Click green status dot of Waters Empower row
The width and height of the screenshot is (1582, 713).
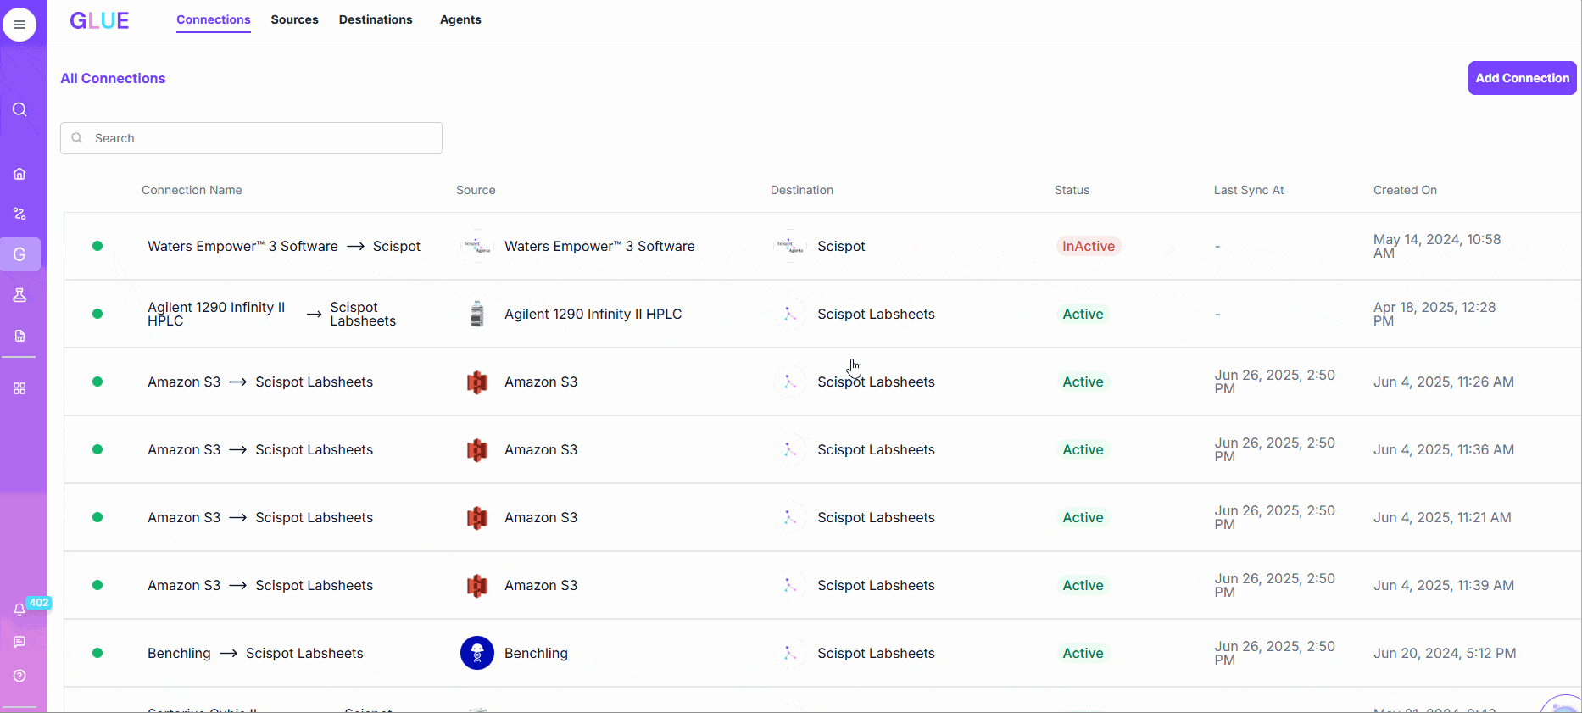coord(97,246)
